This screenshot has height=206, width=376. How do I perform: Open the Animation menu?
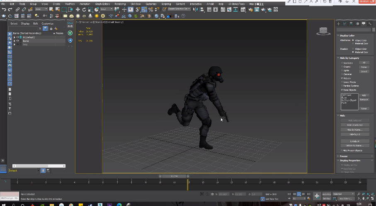(x=85, y=4)
